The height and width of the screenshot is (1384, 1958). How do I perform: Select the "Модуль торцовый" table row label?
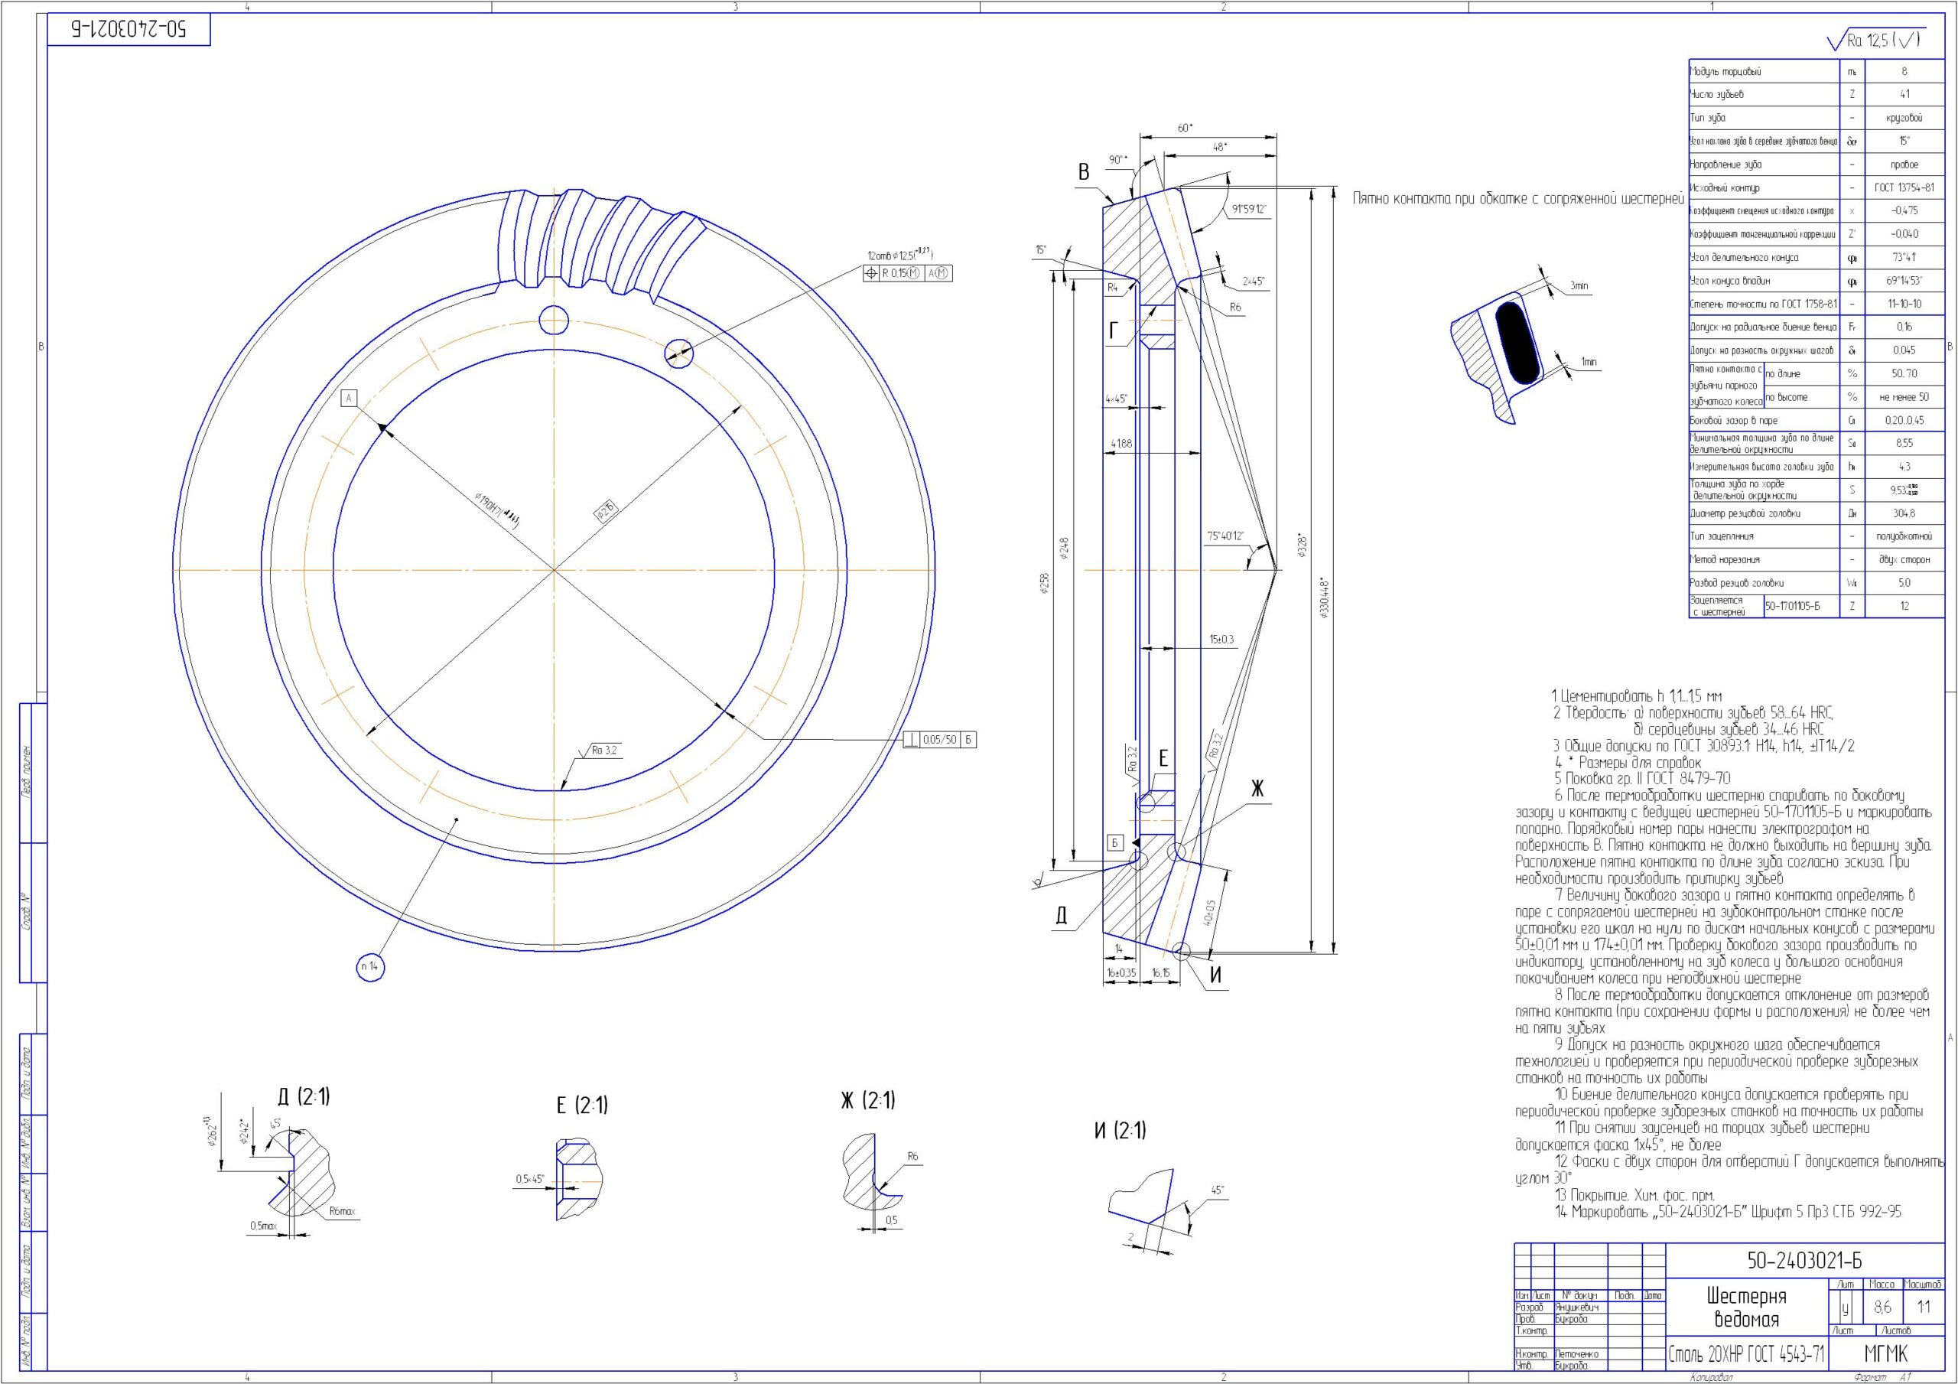click(1724, 72)
